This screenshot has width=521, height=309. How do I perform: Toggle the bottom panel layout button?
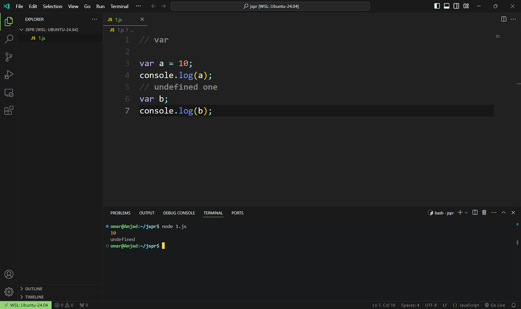[x=447, y=6]
